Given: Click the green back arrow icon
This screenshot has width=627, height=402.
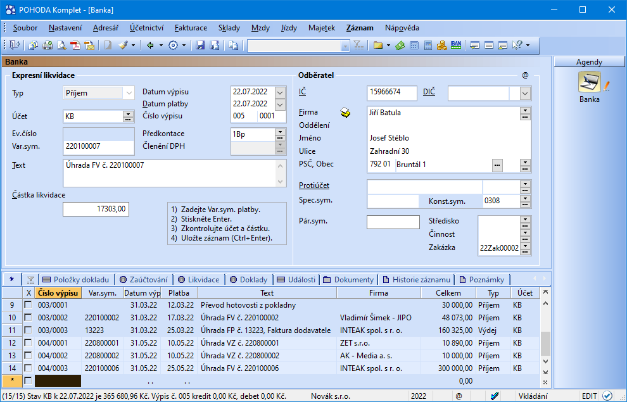Looking at the screenshot, I should click(x=150, y=46).
